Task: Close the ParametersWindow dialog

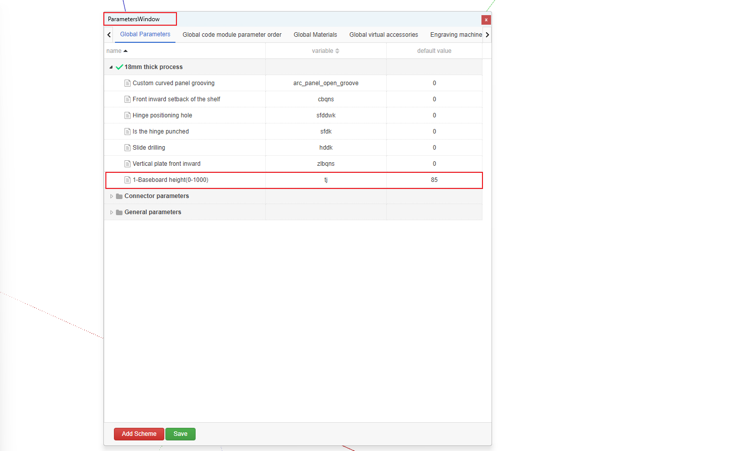Action: point(486,20)
